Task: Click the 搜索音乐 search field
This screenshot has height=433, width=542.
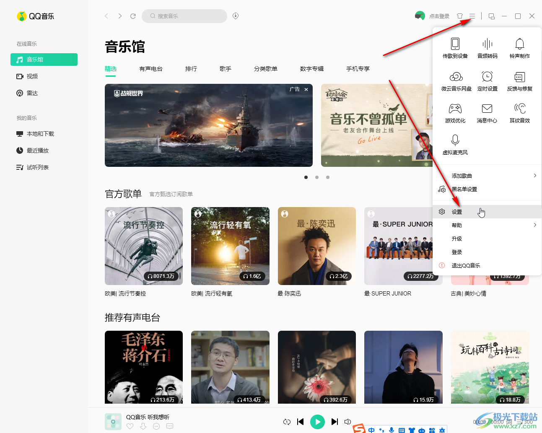Action: [184, 16]
